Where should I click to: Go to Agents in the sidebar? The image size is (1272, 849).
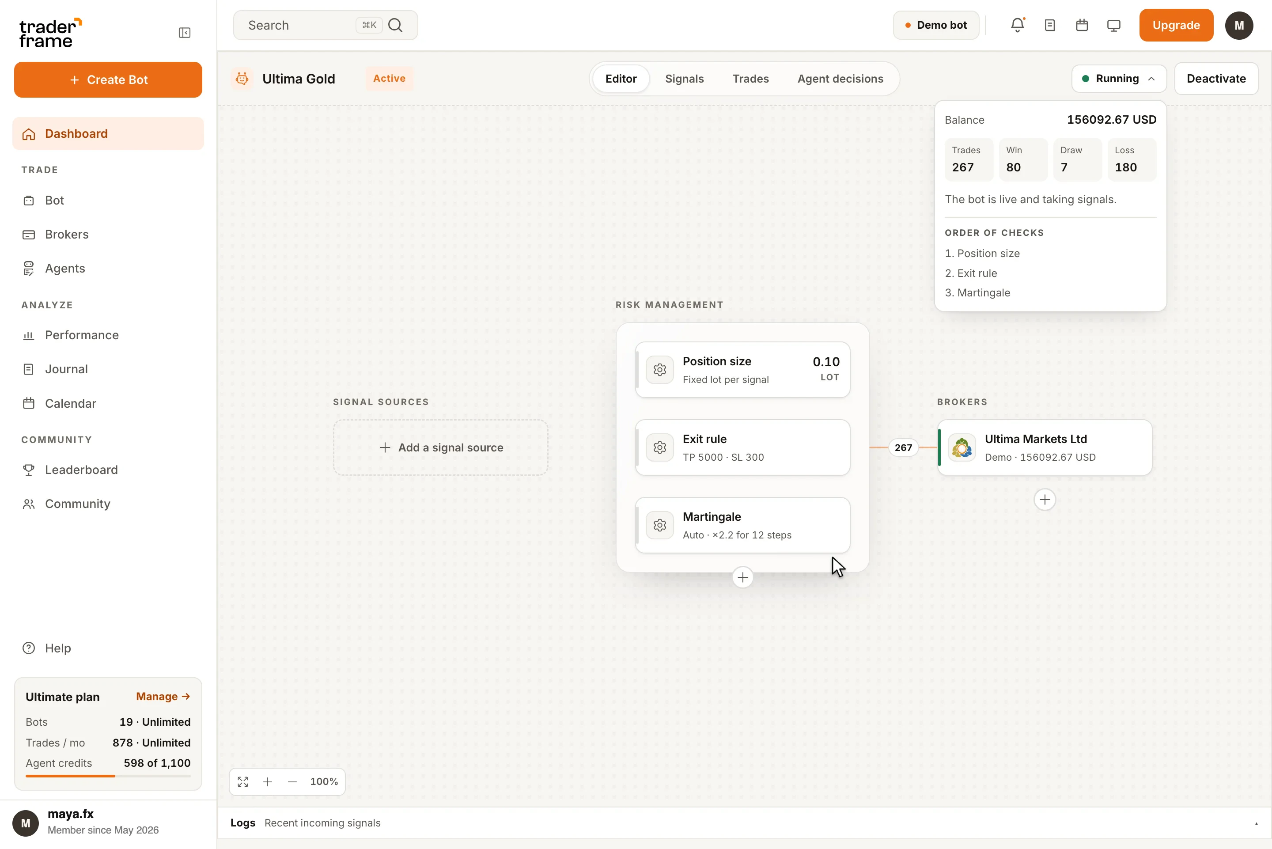point(108,269)
